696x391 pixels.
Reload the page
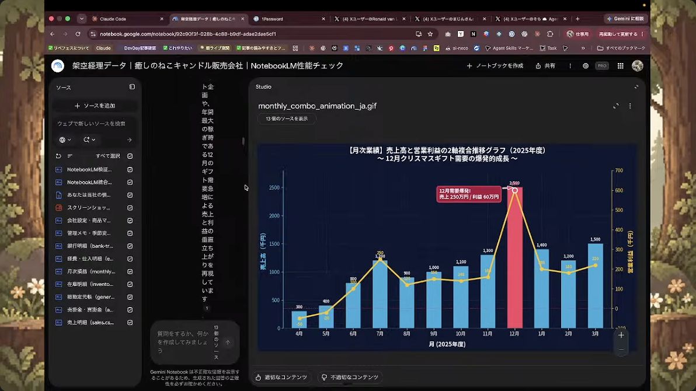[78, 34]
